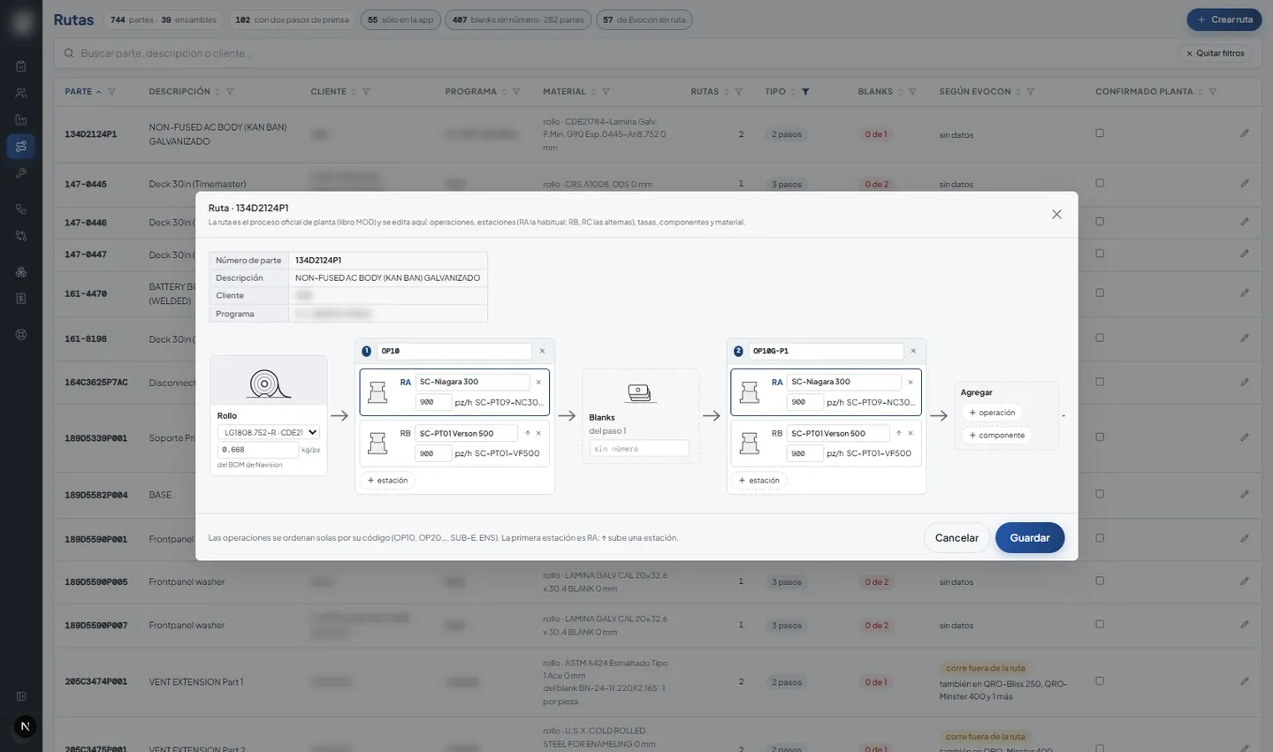The image size is (1273, 752).
Task: Remove RB station SC-PT01 Verson 500 in OP10
Action: point(538,433)
